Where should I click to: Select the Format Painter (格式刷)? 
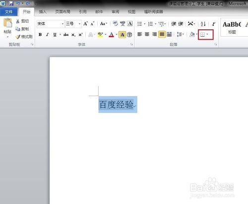(x=24, y=37)
